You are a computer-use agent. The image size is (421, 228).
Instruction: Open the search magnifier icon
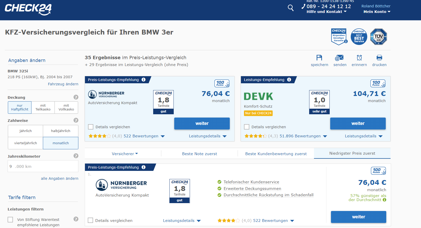(291, 8)
